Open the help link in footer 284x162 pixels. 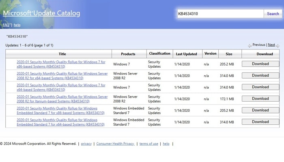click(166, 144)
